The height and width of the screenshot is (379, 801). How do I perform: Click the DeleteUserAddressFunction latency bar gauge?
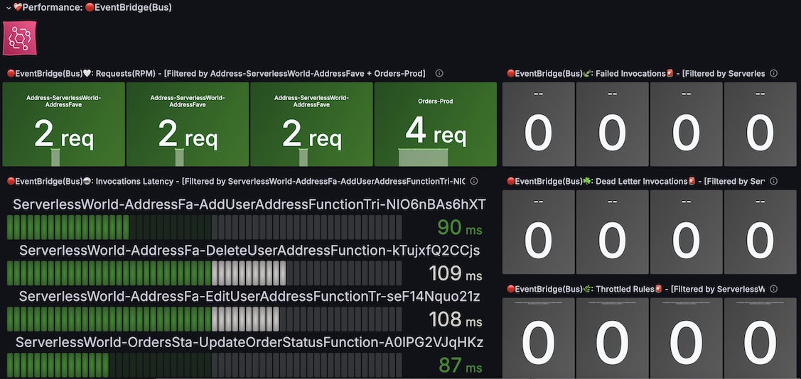(205, 273)
